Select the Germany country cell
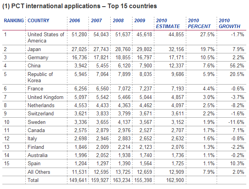Screen dimensions: 249x189 coord(38,58)
